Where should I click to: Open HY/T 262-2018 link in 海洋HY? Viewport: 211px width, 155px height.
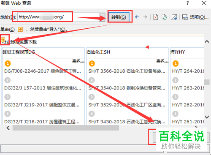pos(188,105)
